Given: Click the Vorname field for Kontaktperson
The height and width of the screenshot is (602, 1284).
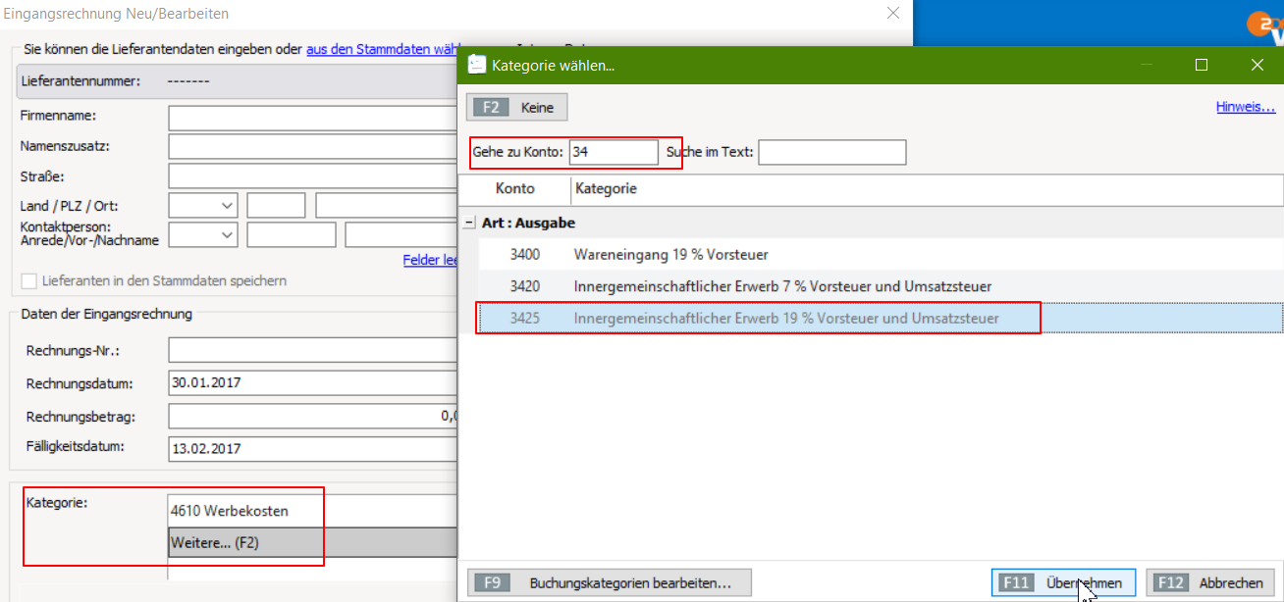Looking at the screenshot, I should pyautogui.click(x=291, y=235).
